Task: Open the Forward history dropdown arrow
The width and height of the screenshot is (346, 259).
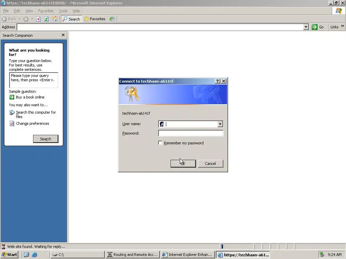Action: [x=32, y=19]
